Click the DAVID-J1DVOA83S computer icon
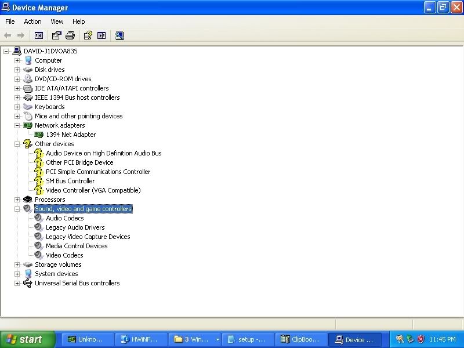Viewport: 464px width, 348px height. click(x=17, y=51)
